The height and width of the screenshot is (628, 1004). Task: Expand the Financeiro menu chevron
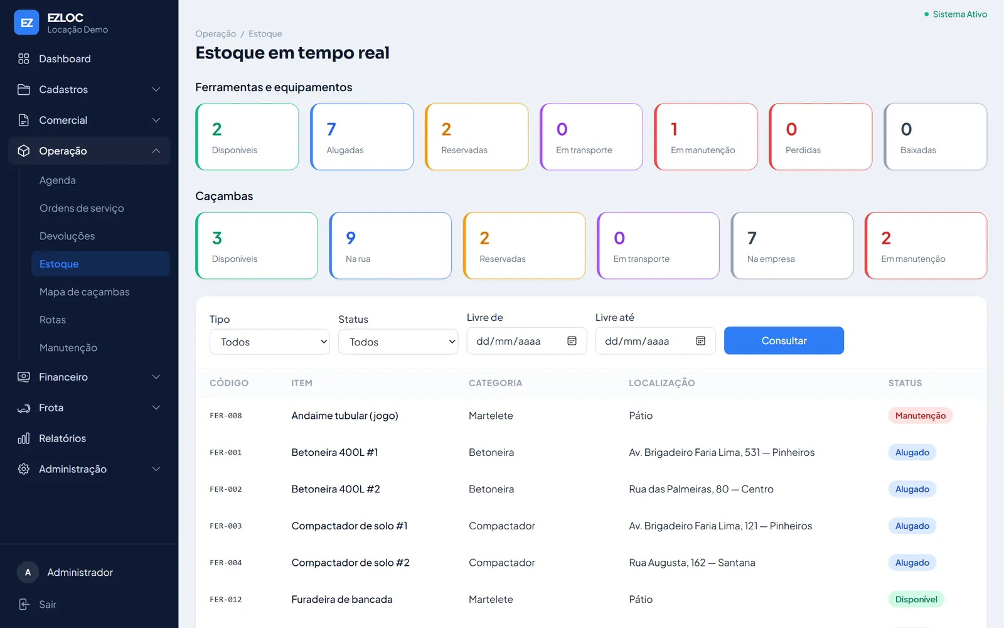click(x=156, y=377)
